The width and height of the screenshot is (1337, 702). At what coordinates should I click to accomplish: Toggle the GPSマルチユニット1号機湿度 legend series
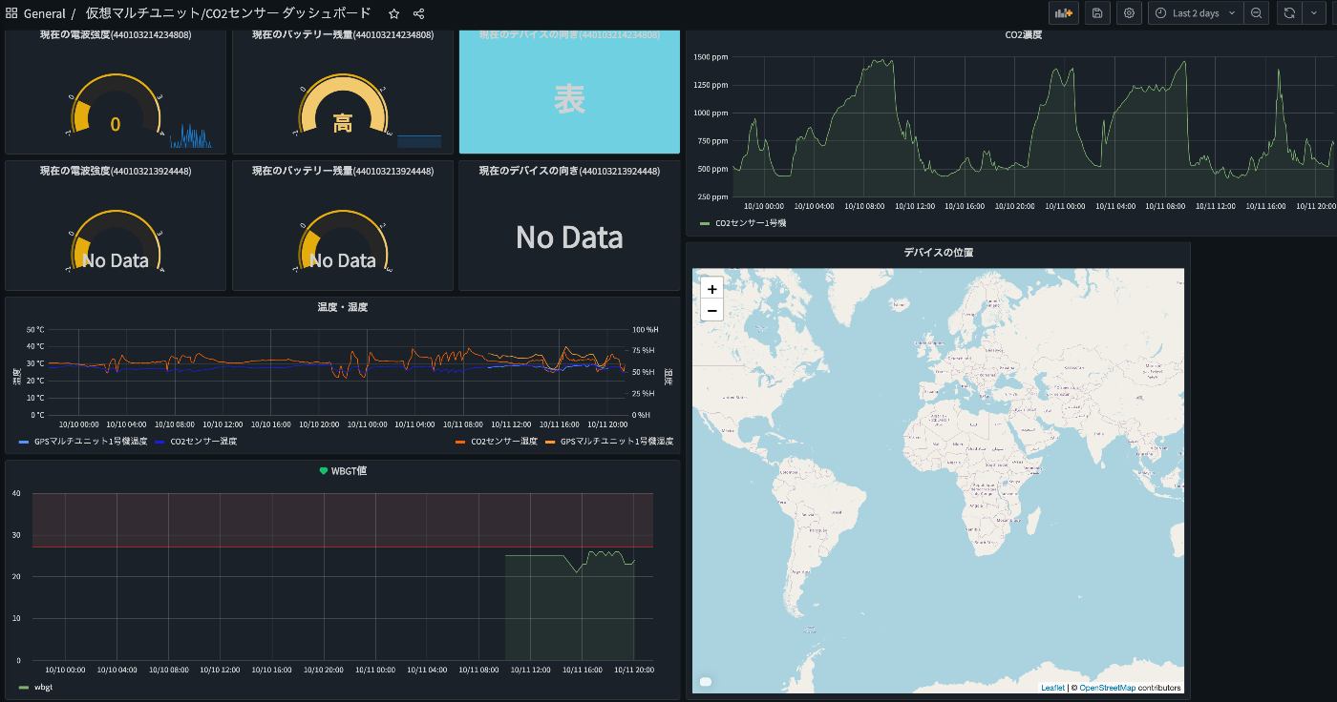(617, 442)
